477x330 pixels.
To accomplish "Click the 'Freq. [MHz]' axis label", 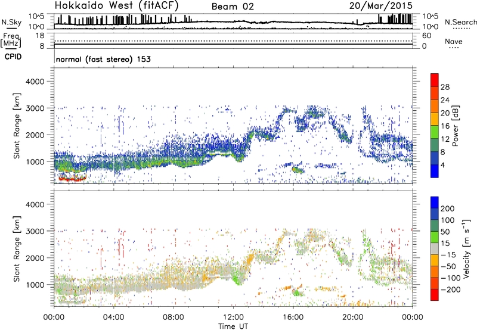I will (11, 41).
